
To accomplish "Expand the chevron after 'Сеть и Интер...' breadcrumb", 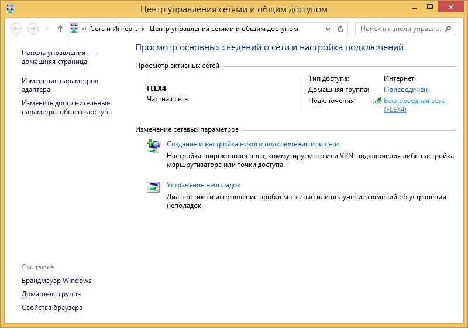I will click(144, 29).
